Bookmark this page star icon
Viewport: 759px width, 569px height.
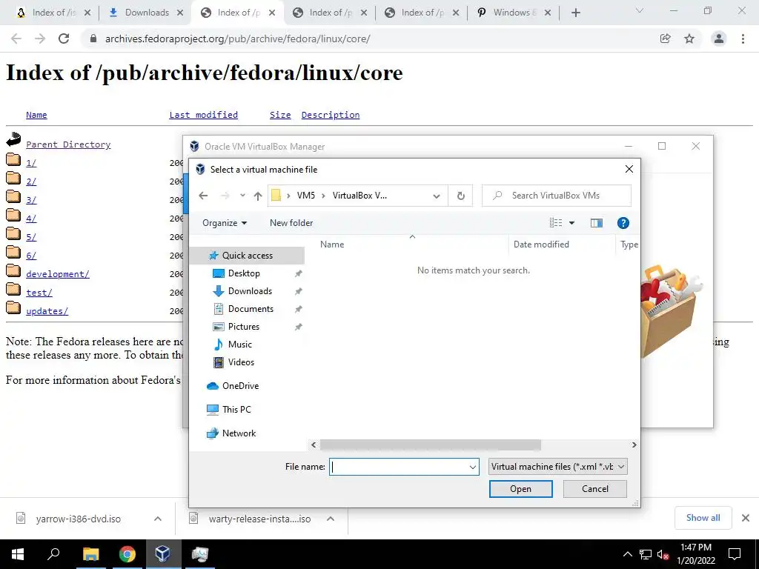tap(689, 39)
